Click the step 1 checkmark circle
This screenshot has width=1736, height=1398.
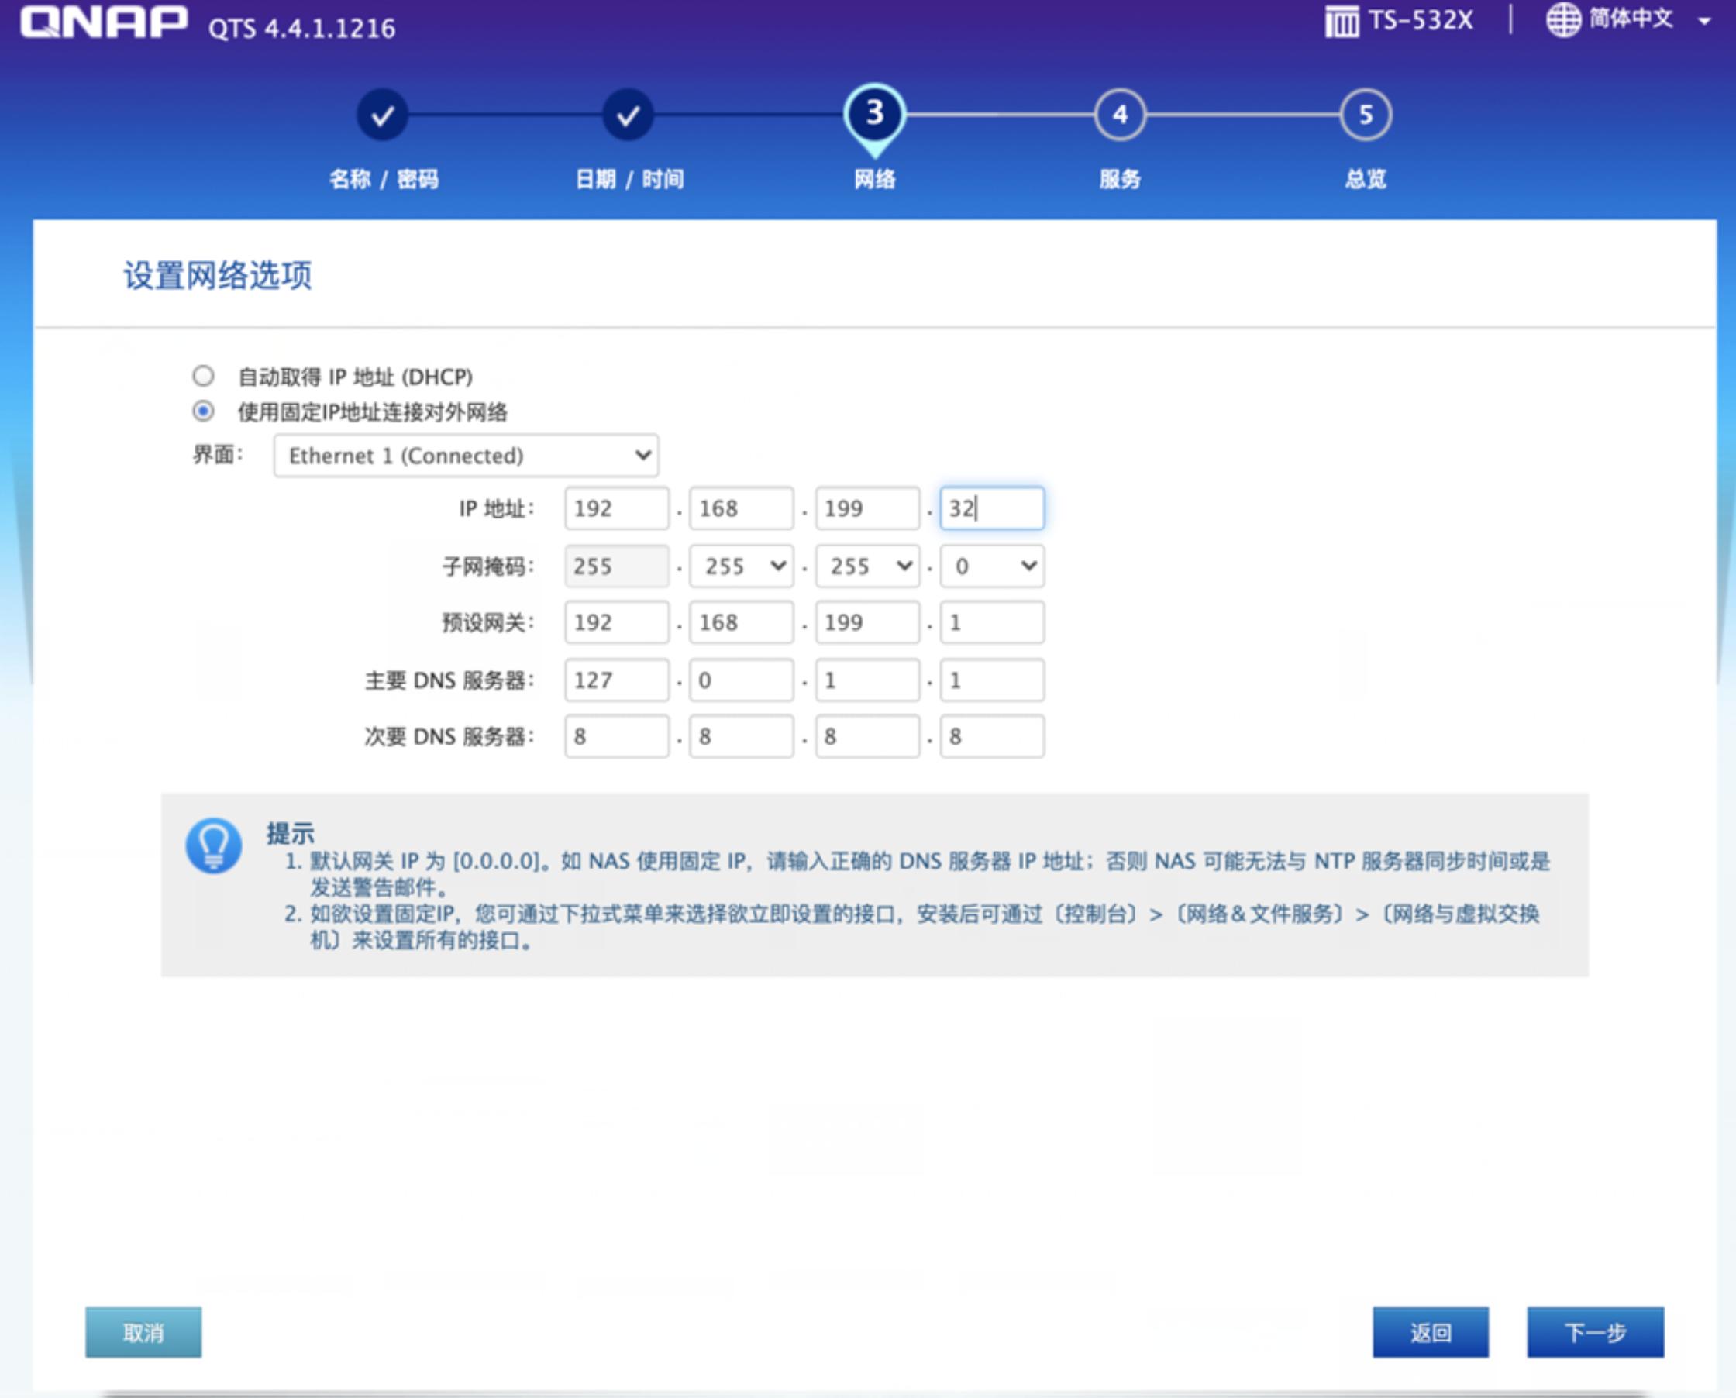coord(383,115)
